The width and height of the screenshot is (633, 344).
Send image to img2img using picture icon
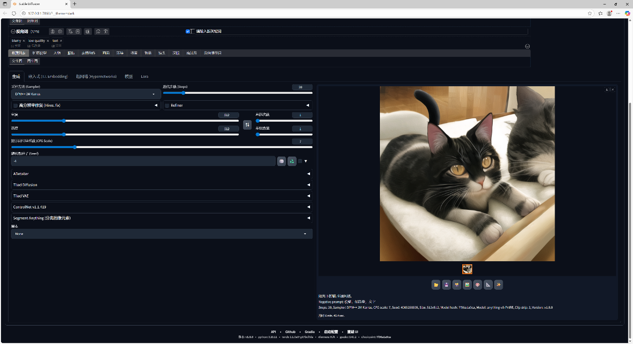[467, 285]
